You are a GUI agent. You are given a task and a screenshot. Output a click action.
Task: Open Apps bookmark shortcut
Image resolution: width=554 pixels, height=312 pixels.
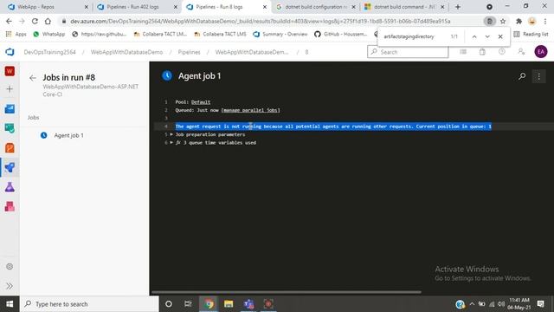[16, 34]
